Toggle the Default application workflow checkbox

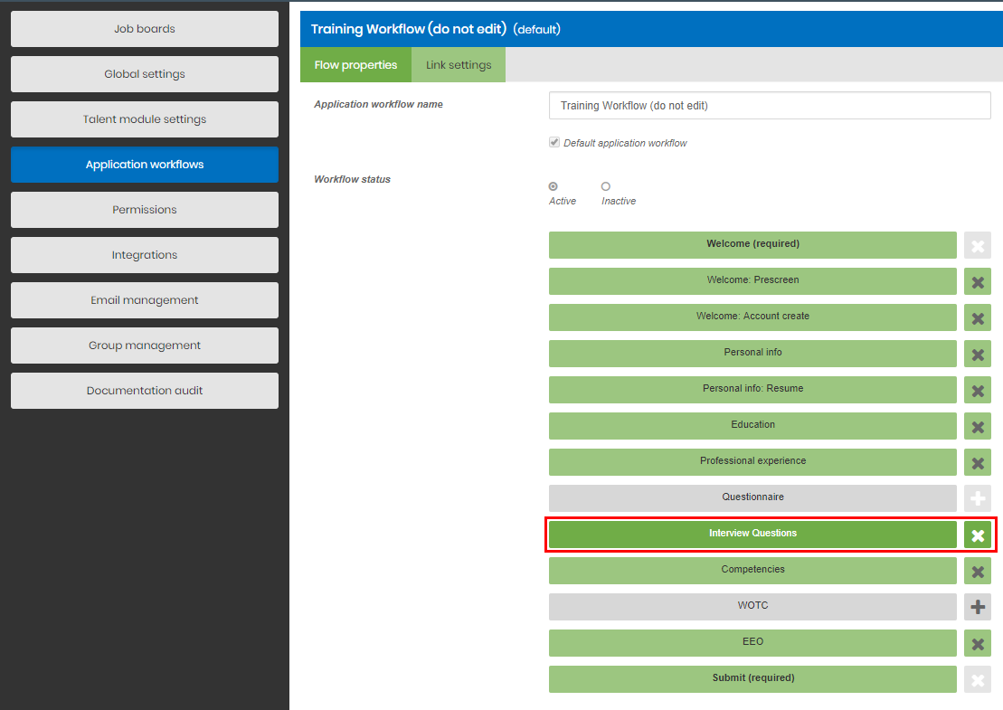pyautogui.click(x=554, y=141)
